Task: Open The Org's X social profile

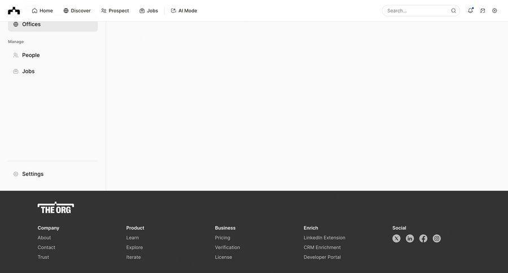Action: 396,239
